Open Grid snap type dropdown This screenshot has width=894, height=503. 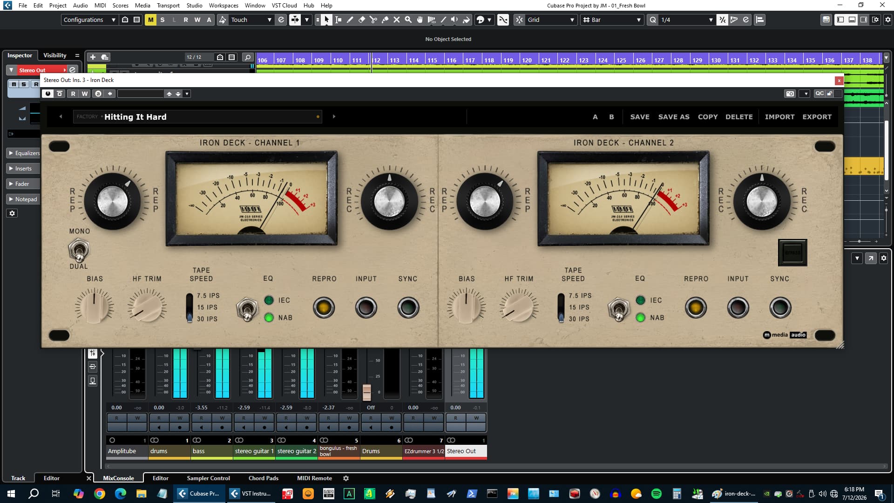[x=551, y=20]
